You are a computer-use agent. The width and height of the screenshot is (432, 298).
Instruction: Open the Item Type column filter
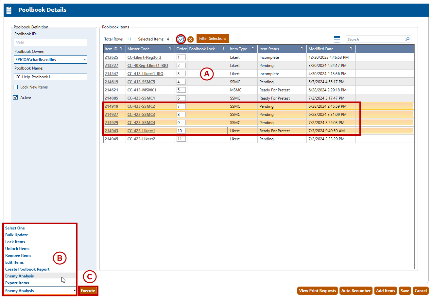pyautogui.click(x=253, y=49)
